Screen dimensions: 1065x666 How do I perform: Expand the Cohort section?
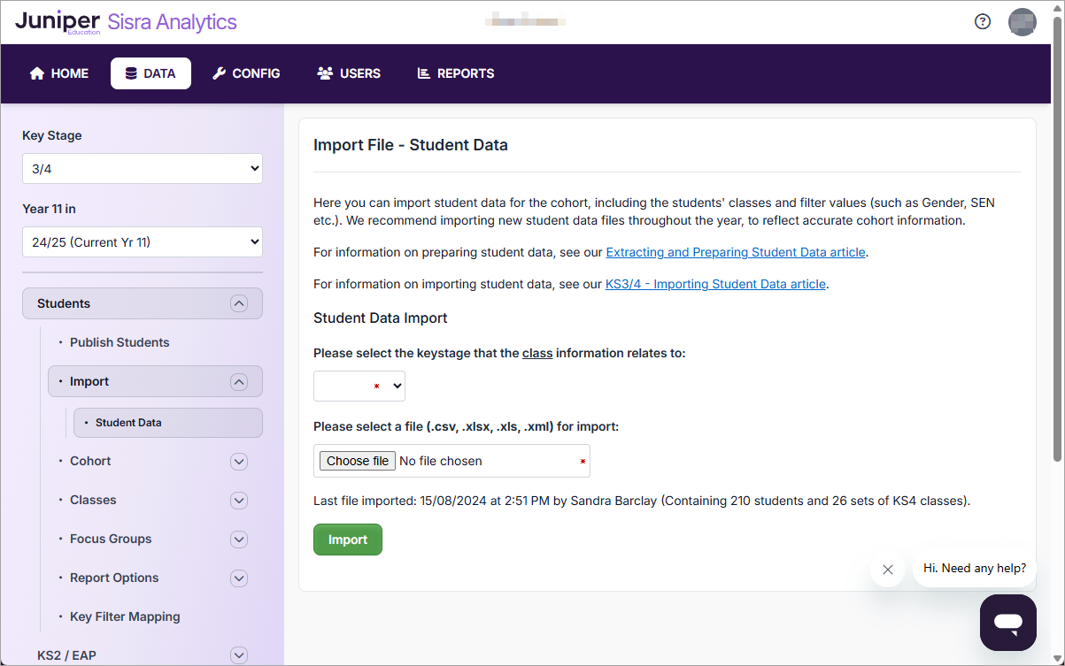(238, 461)
